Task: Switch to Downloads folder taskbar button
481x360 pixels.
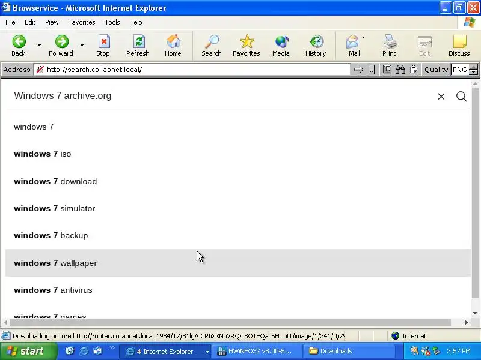Action: coord(349,352)
